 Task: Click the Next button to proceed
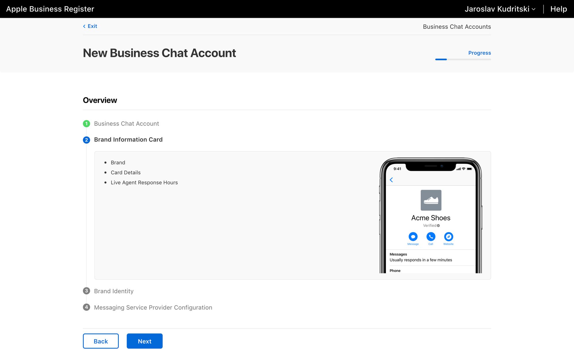click(x=145, y=341)
